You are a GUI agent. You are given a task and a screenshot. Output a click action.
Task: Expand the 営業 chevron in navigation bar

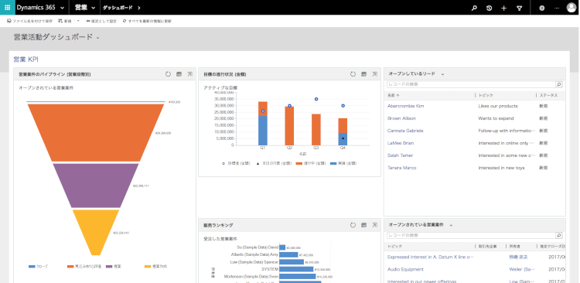pos(93,8)
